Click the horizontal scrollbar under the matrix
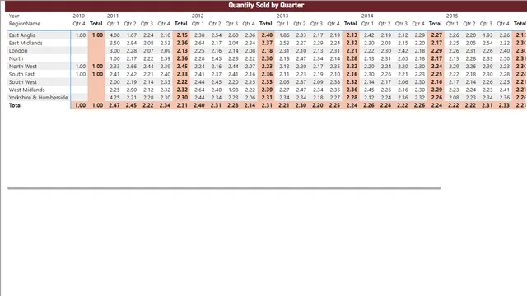Image resolution: width=527 pixels, height=296 pixels. [x=224, y=188]
